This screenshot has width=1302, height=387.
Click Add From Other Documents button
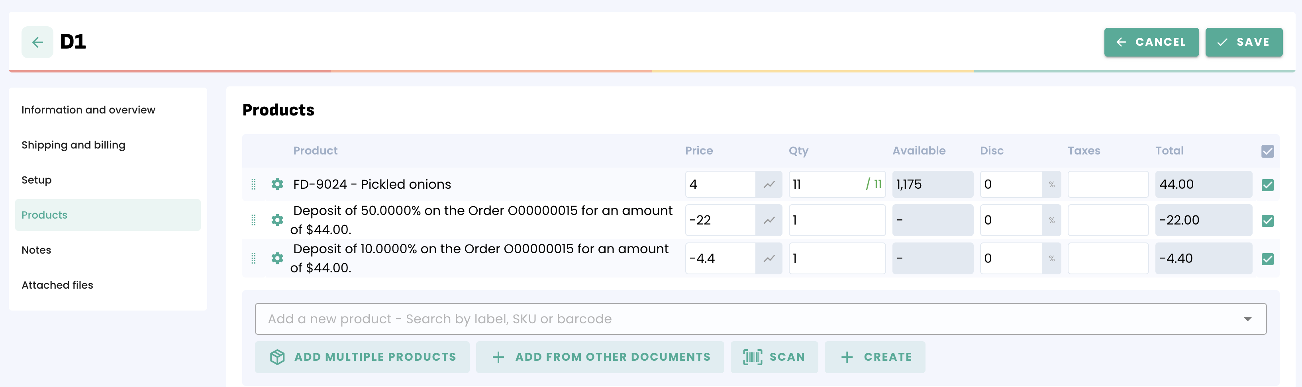pyautogui.click(x=600, y=357)
